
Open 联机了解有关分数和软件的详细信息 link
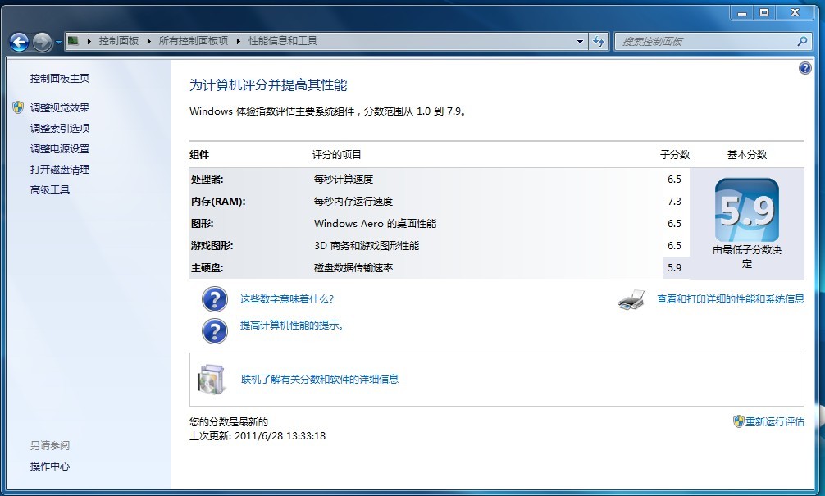click(319, 379)
